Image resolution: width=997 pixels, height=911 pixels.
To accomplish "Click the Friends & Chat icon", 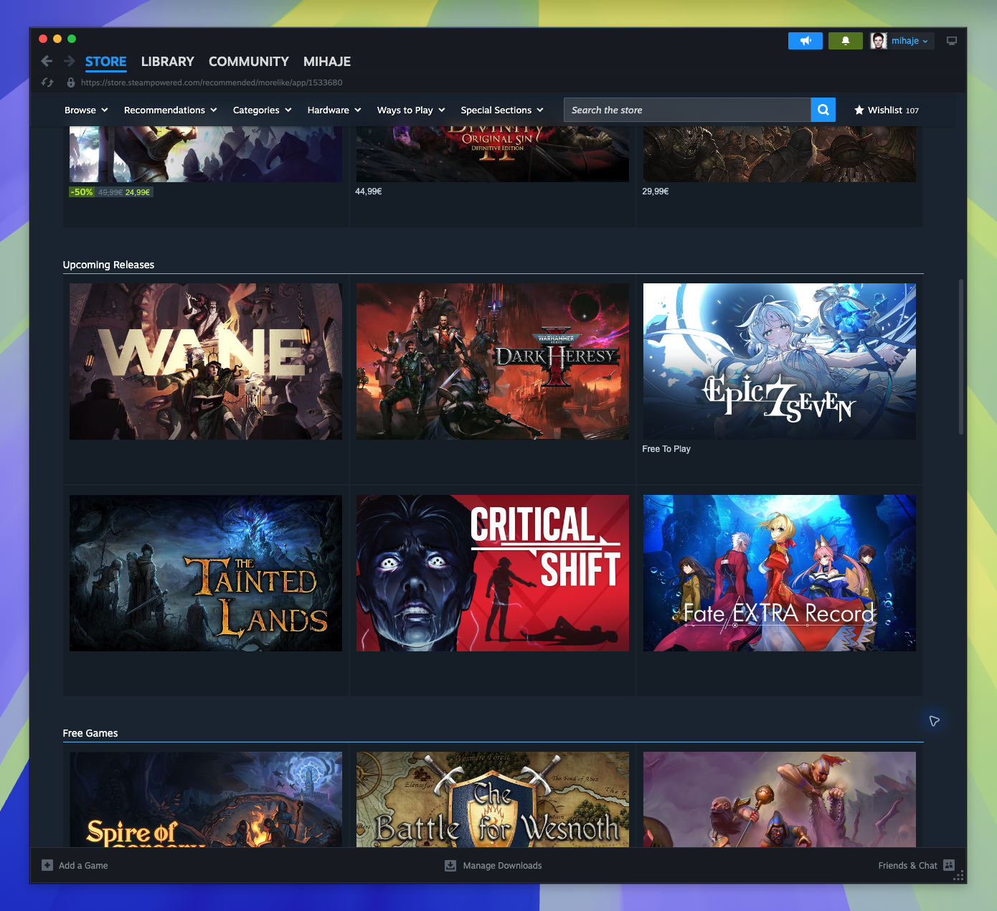I will point(949,865).
